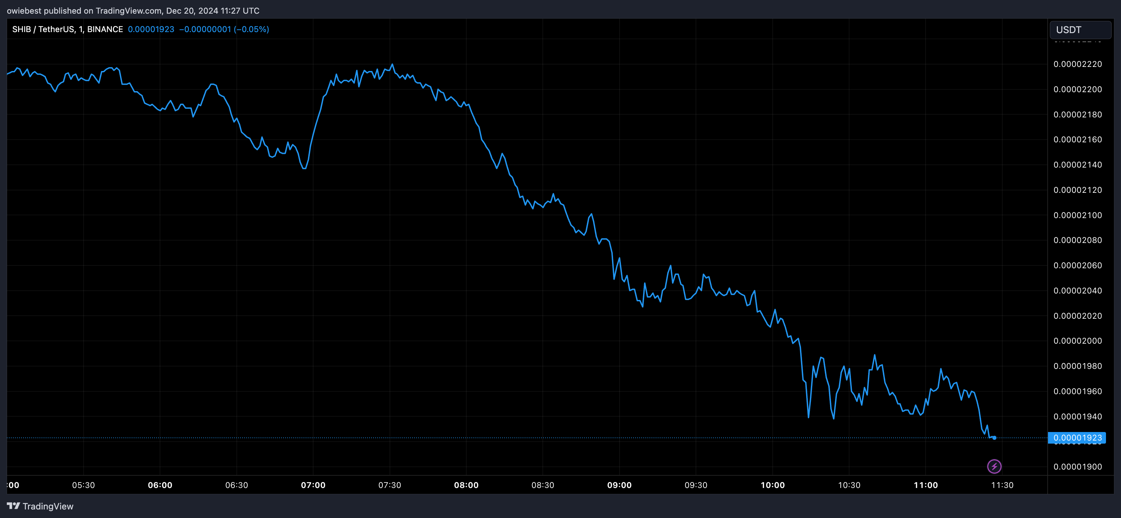Click the 0.00002100 price scale label
The image size is (1121, 518).
click(1077, 215)
